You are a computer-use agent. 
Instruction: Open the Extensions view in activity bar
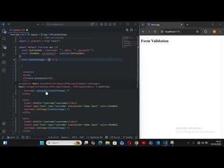pos(4,63)
